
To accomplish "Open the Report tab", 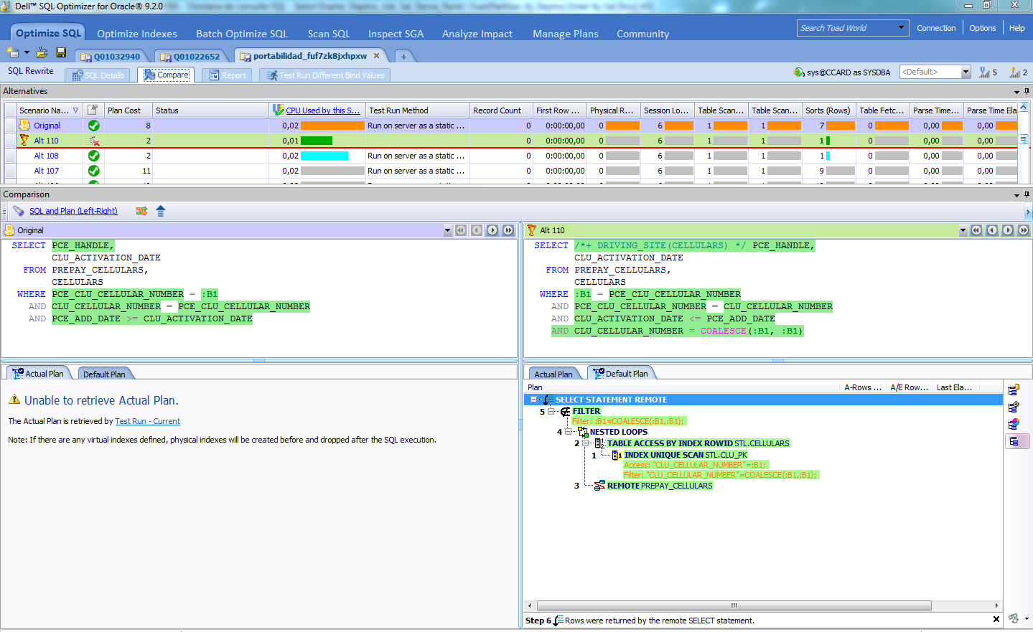I will [x=227, y=75].
